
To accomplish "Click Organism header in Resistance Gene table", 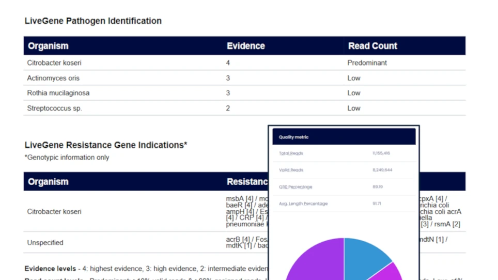I will coord(48,182).
